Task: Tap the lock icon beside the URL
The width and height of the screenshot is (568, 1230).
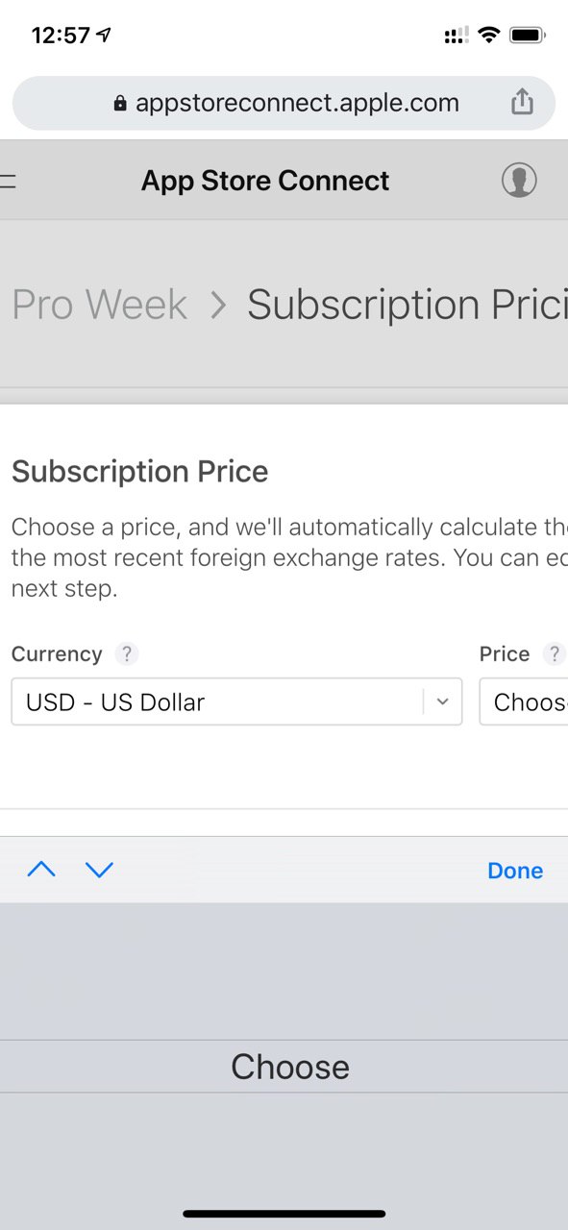Action: pyautogui.click(x=120, y=103)
